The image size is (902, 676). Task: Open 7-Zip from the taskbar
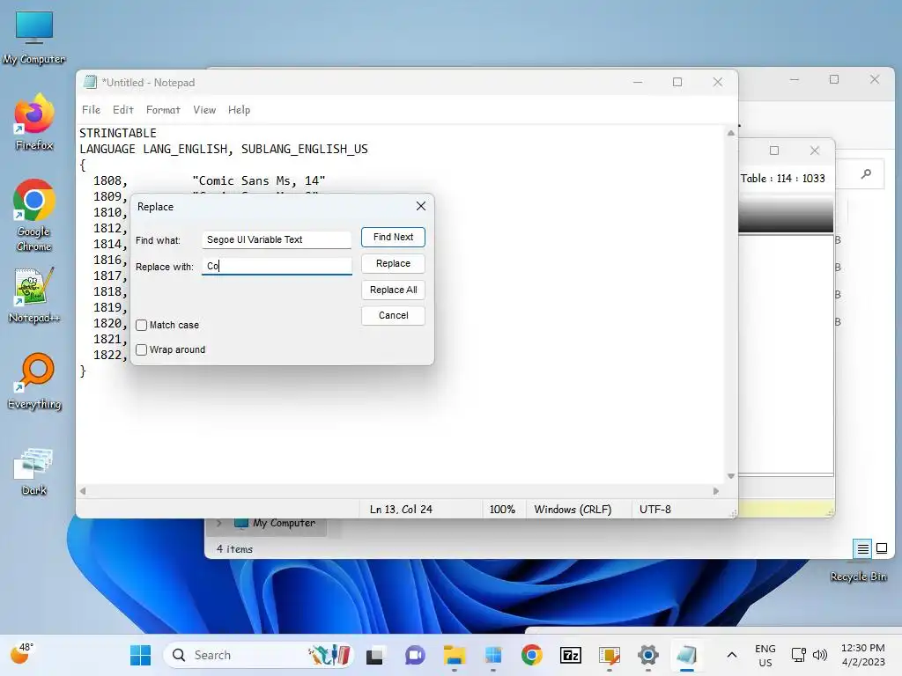pyautogui.click(x=571, y=655)
